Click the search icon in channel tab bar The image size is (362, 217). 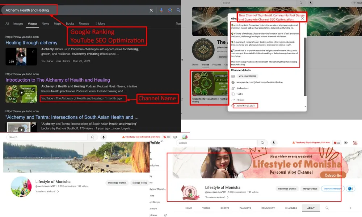(x=327, y=208)
